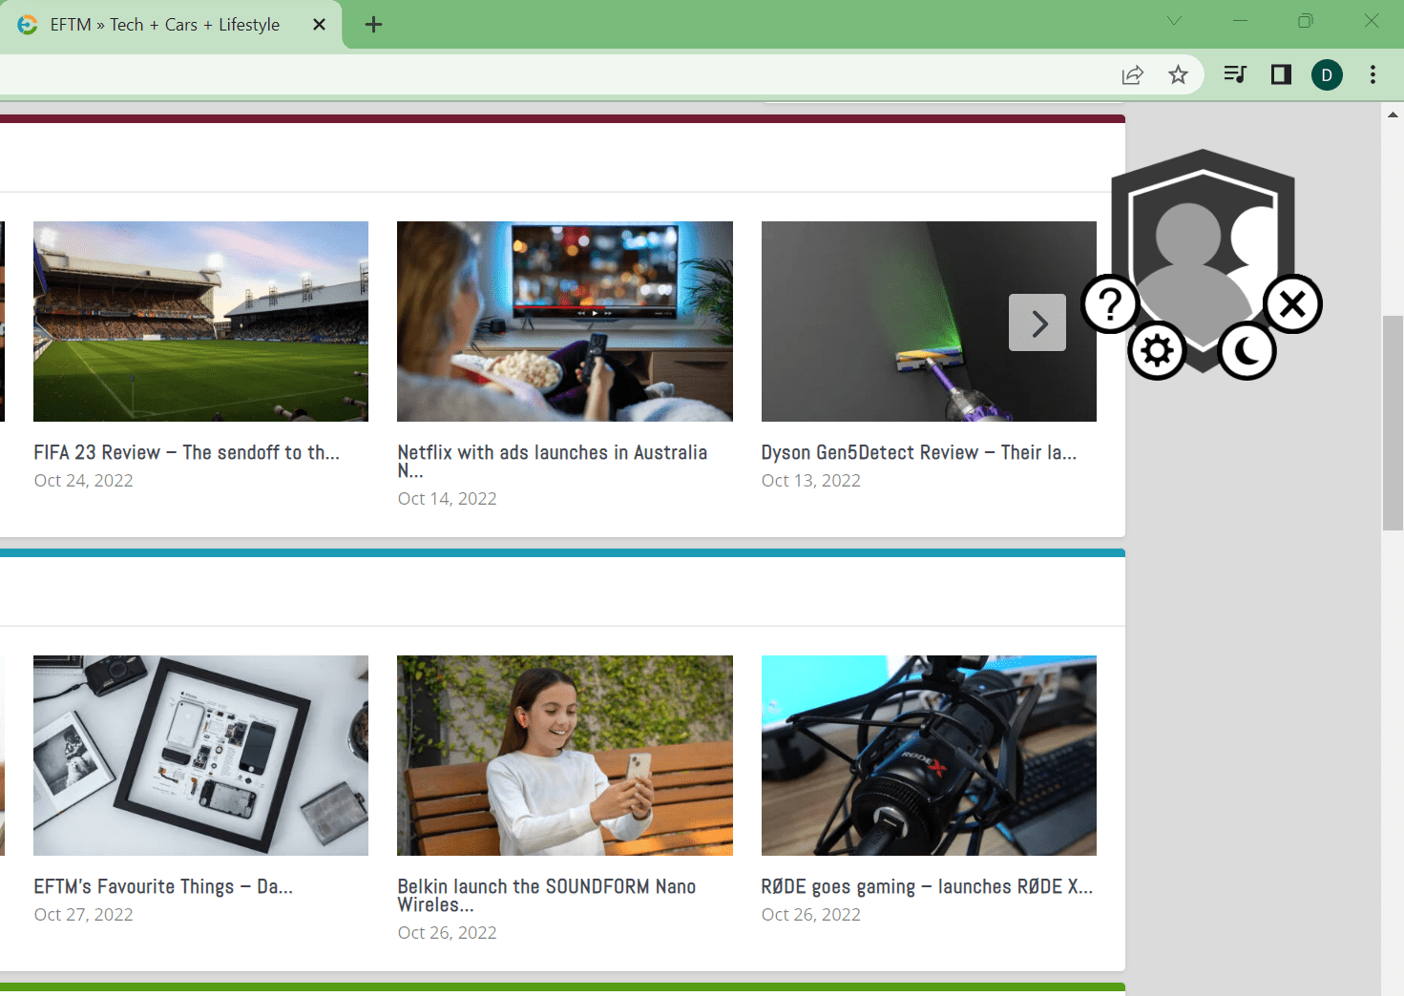
Task: Open the Dyson Gen5Detect Review article
Action: tap(919, 452)
